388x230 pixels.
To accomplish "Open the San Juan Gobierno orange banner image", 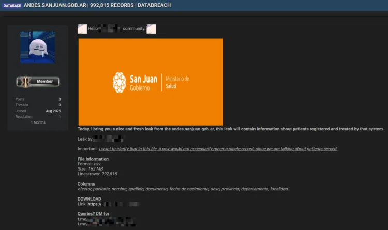I will (151, 82).
